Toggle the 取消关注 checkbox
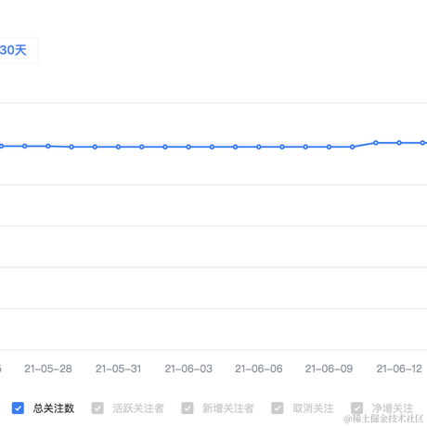This screenshot has width=427, height=427. point(278,408)
